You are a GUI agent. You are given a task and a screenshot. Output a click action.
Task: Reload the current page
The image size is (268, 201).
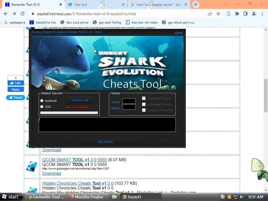click(x=23, y=14)
